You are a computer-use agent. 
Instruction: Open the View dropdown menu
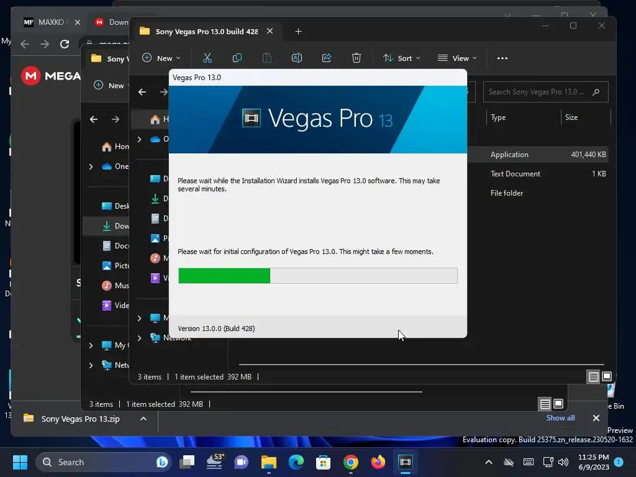(x=457, y=58)
